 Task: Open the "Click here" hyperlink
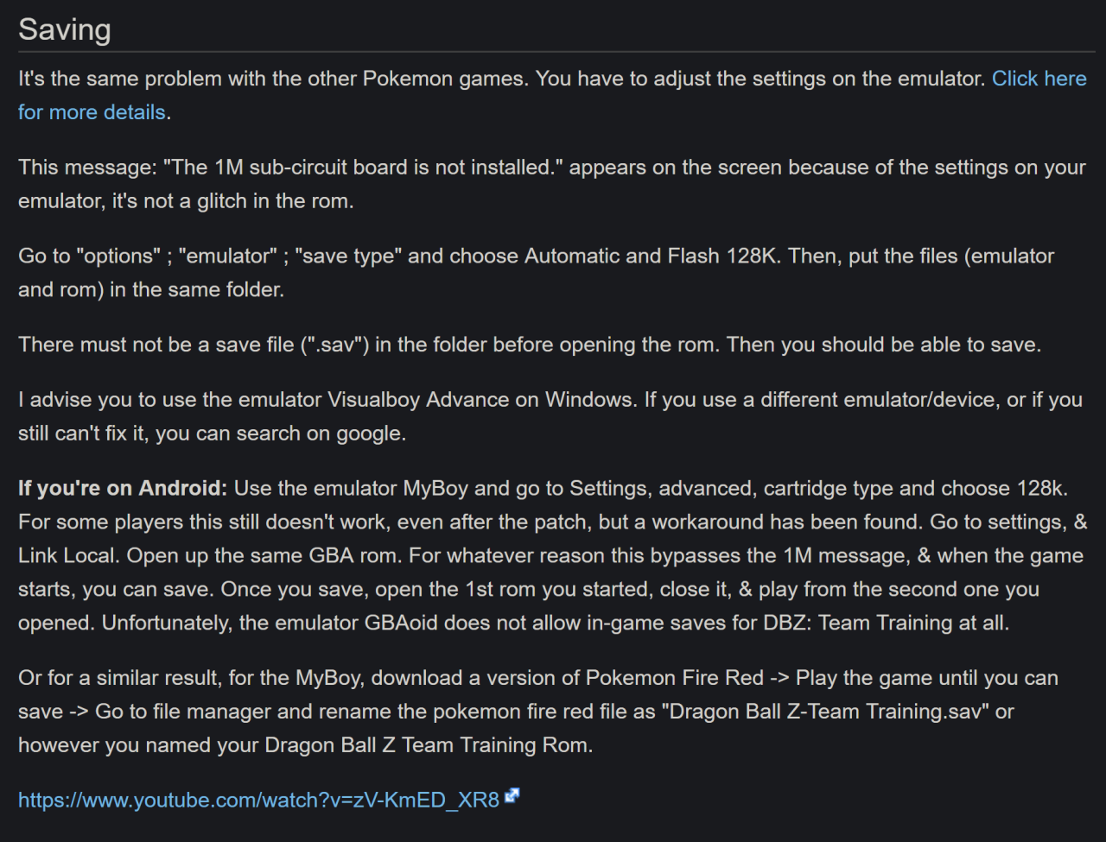1039,79
